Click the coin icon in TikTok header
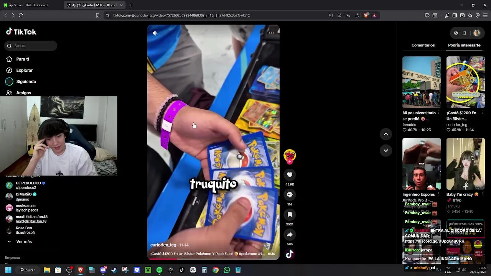 [456, 33]
